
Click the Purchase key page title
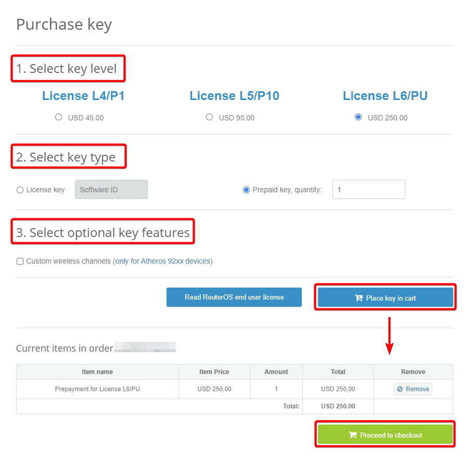pos(63,24)
